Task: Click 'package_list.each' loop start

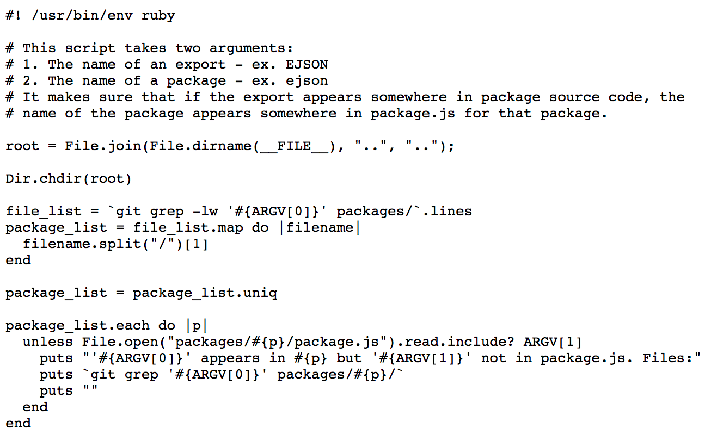Action: click(77, 325)
